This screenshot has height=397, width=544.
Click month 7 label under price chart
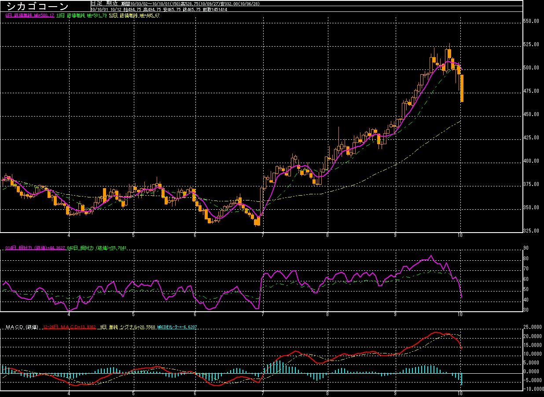(263, 235)
